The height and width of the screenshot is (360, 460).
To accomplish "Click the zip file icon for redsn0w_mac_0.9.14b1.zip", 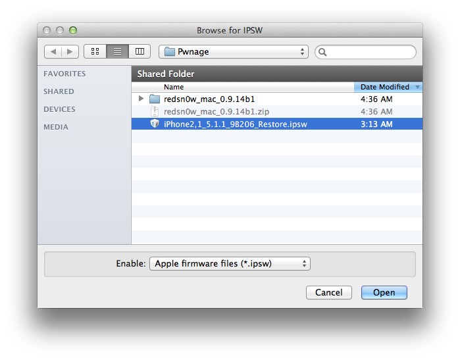I will pyautogui.click(x=155, y=111).
